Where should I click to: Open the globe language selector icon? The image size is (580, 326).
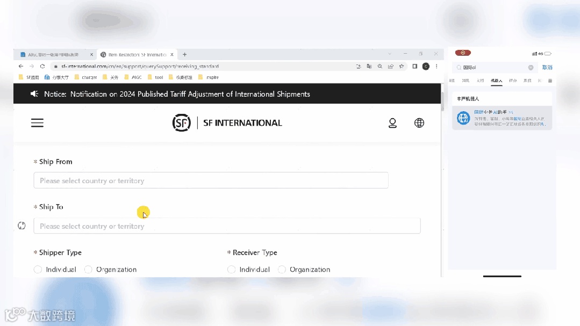pos(419,122)
